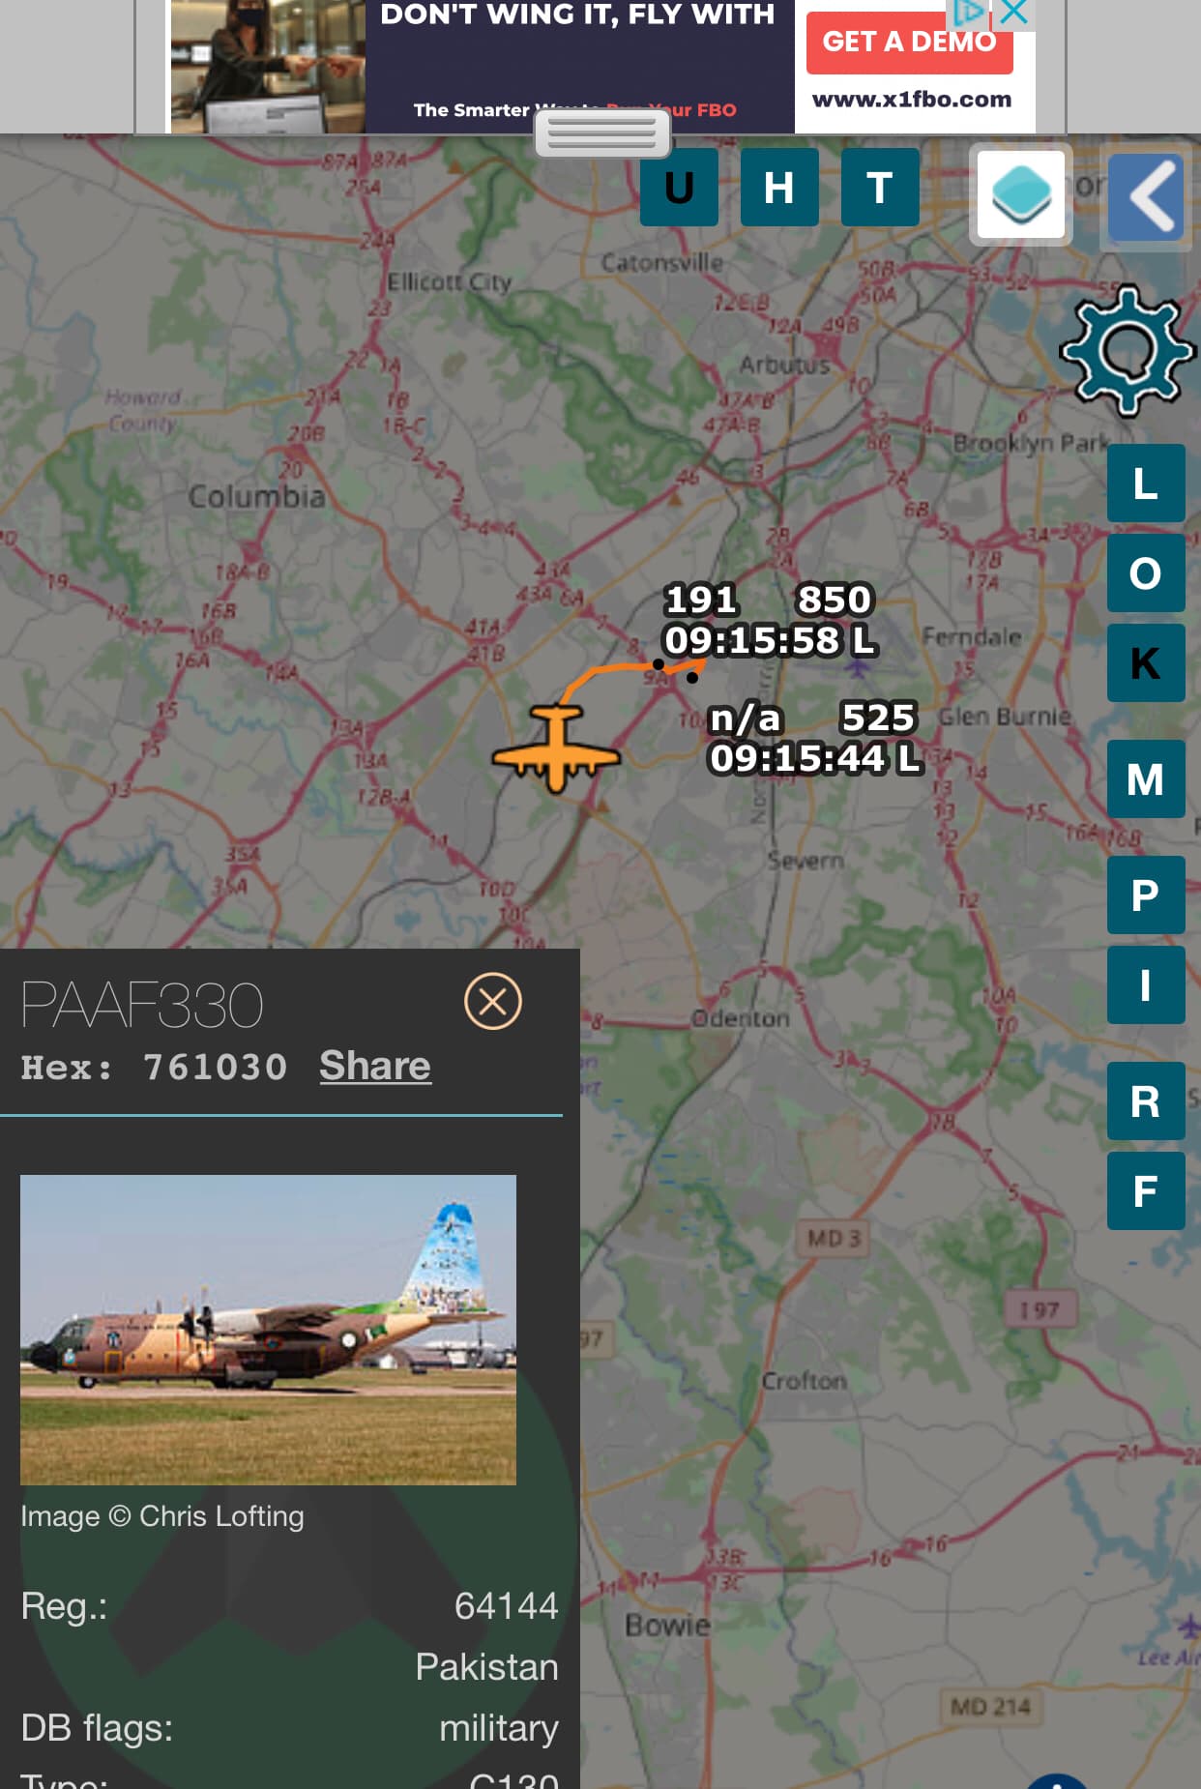
Task: Click the L sidebar button
Action: pyautogui.click(x=1146, y=483)
